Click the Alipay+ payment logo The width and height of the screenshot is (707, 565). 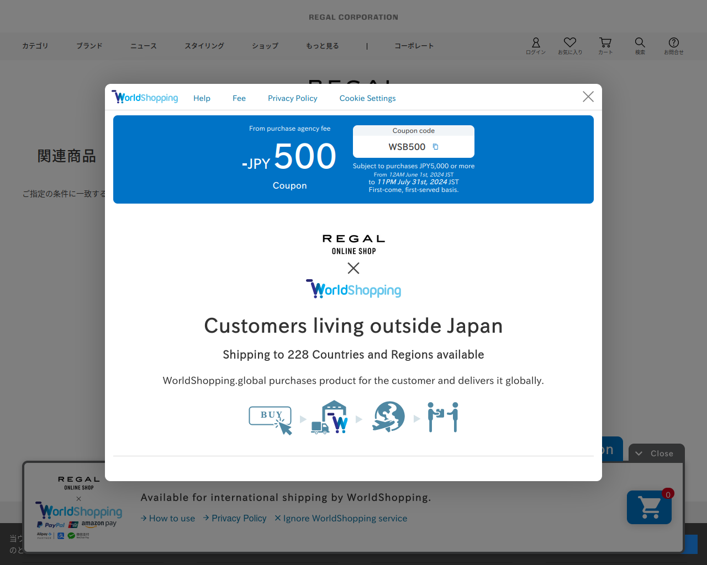click(44, 535)
